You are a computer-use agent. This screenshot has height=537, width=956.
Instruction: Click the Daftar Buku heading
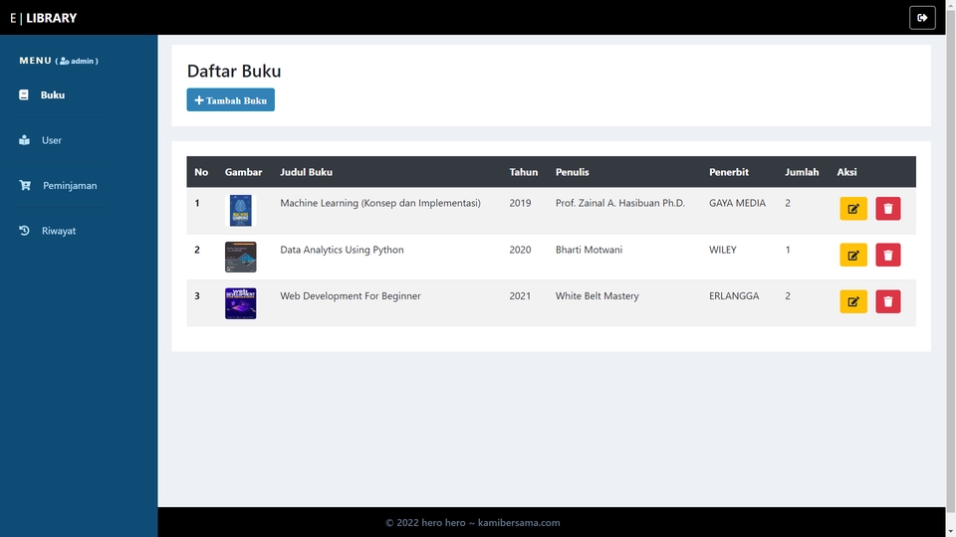233,71
